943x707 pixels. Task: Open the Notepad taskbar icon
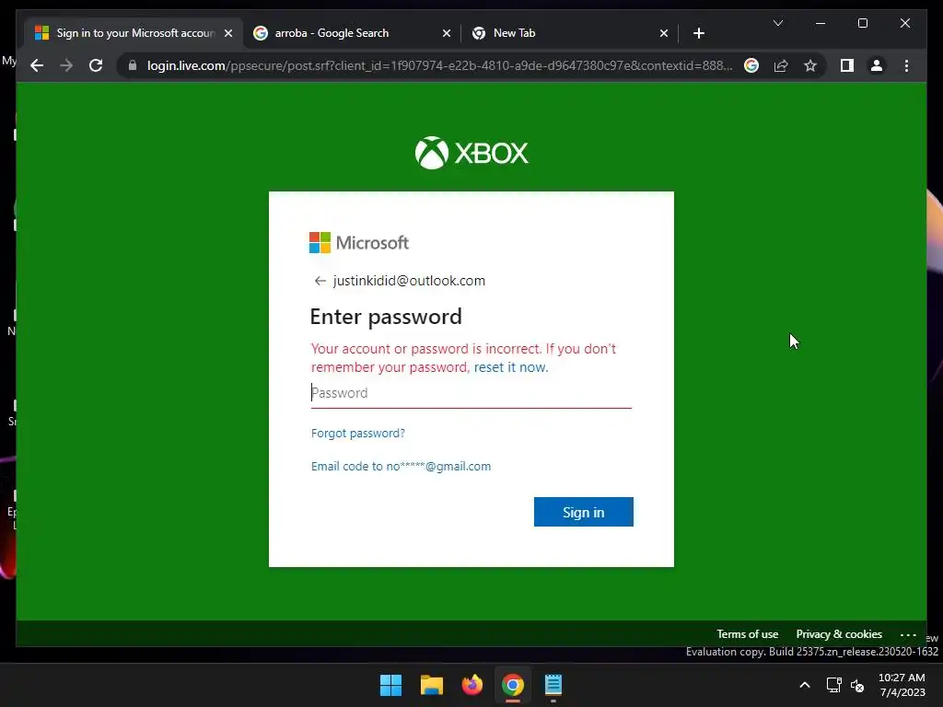point(553,685)
